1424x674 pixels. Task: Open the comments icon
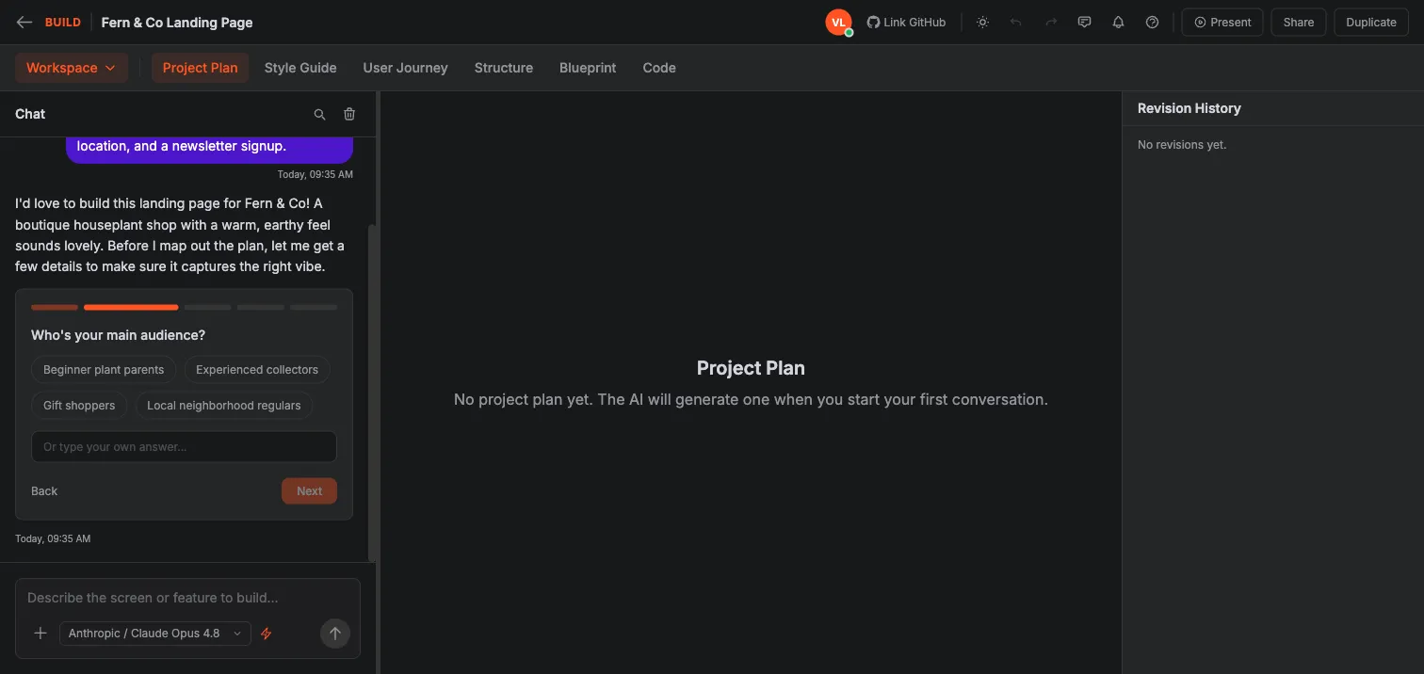click(x=1085, y=23)
